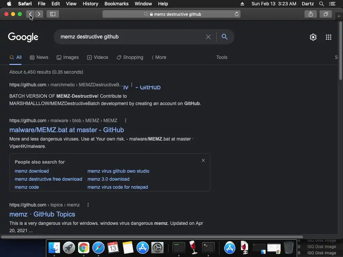The image size is (343, 257).
Task: Open Google Chrome from the Dock
Action: (83, 248)
